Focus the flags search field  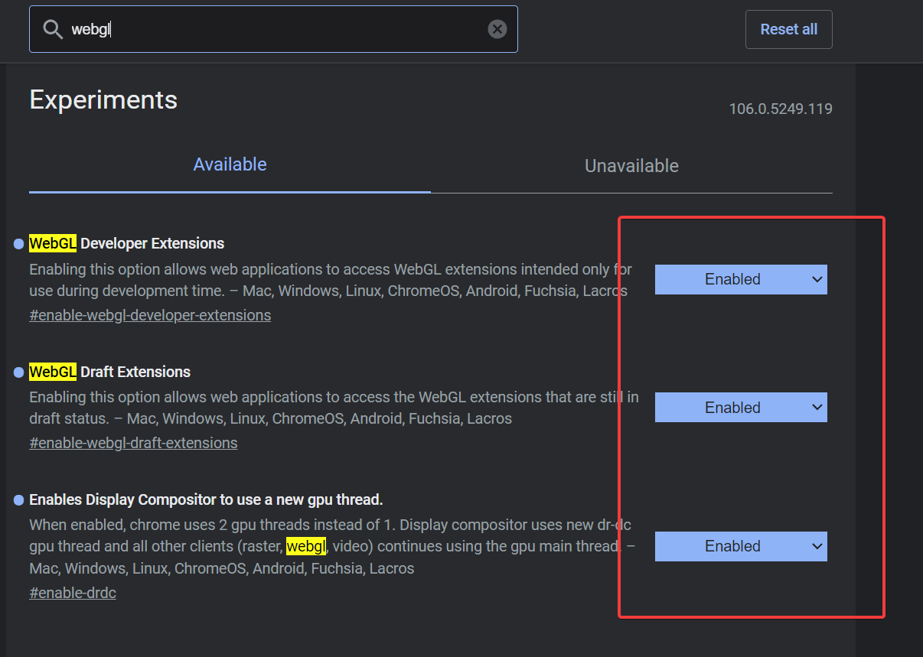[x=273, y=29]
